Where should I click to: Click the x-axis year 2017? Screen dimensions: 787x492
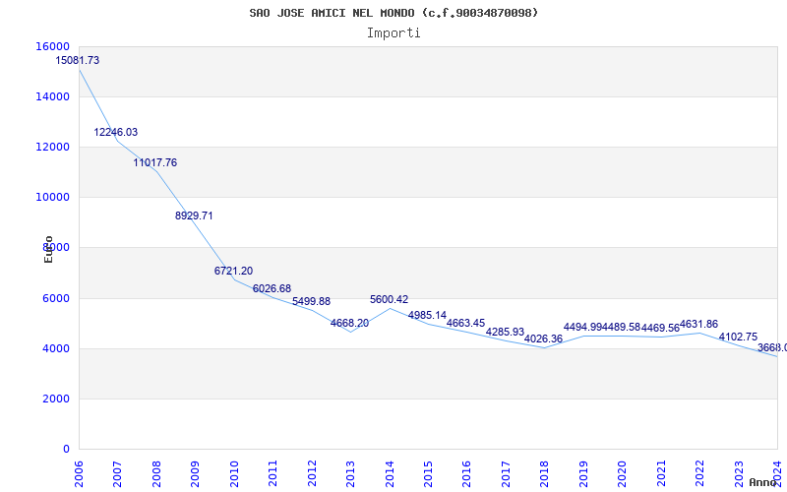pyautogui.click(x=506, y=472)
